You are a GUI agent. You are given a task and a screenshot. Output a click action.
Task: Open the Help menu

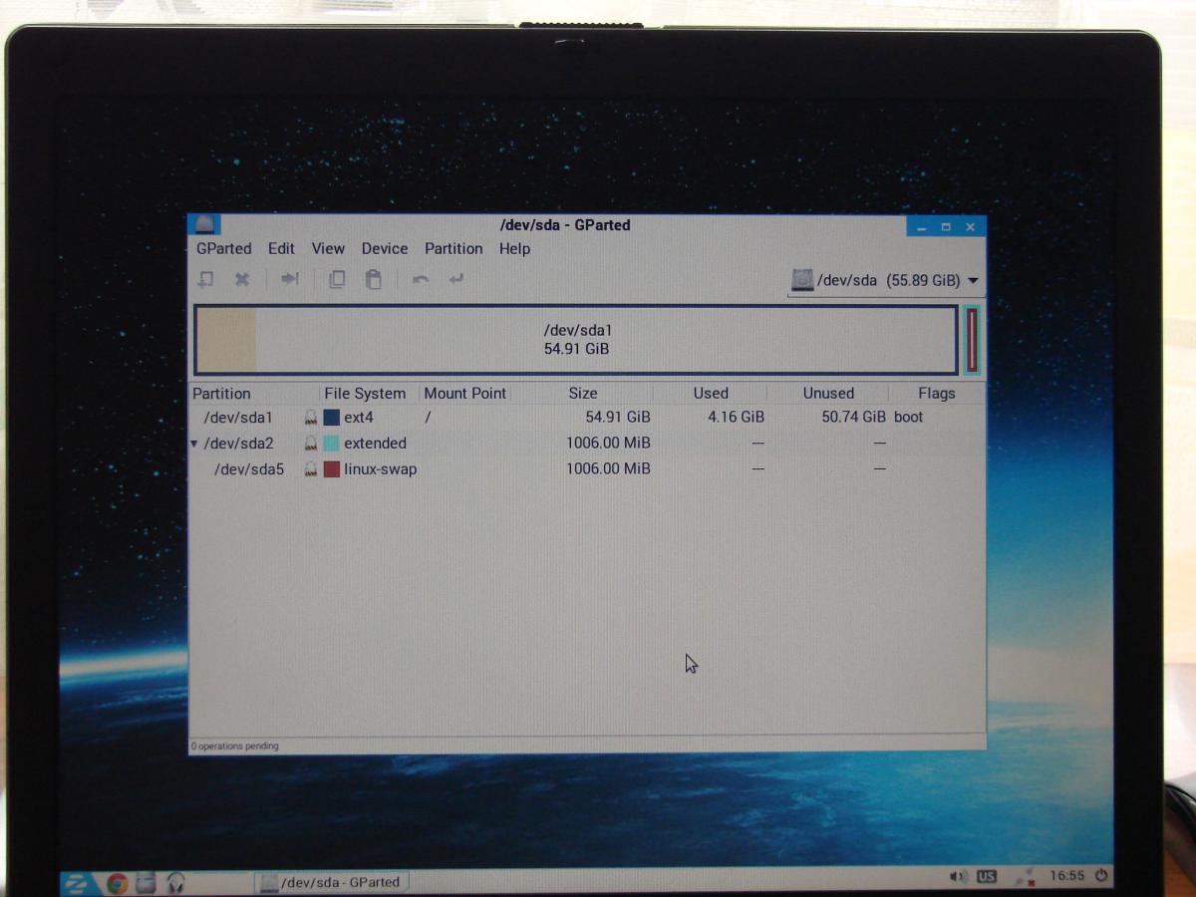pyautogui.click(x=514, y=249)
